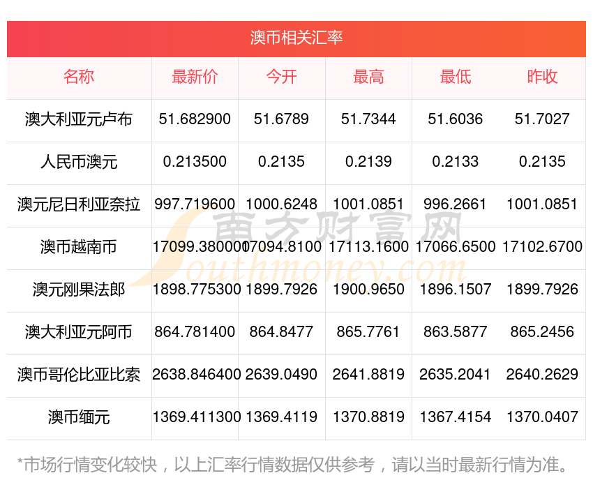Click the value 51.6789
The width and height of the screenshot is (593, 487).
pyautogui.click(x=281, y=119)
